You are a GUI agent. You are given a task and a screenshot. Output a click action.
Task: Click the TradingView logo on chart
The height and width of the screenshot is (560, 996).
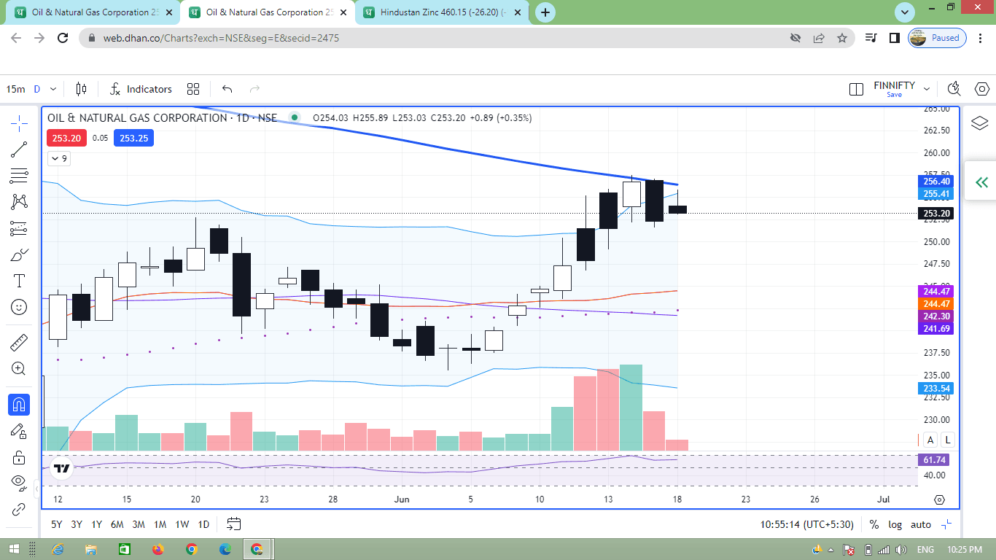(63, 470)
